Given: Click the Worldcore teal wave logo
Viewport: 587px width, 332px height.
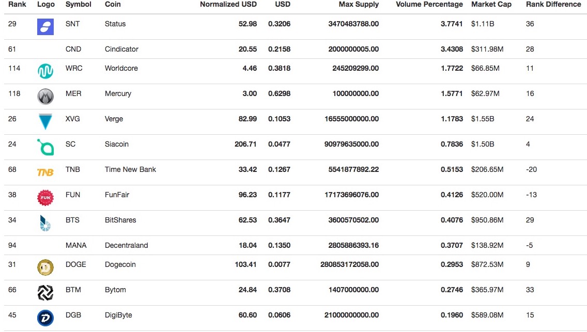Looking at the screenshot, I should (x=45, y=71).
